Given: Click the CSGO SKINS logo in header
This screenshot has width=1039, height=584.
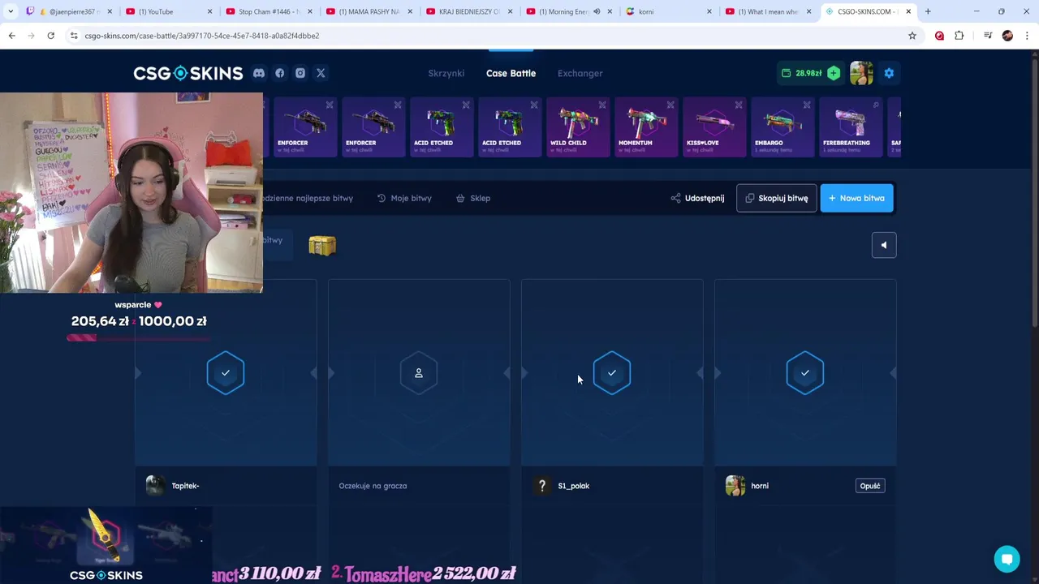Looking at the screenshot, I should click(x=188, y=73).
